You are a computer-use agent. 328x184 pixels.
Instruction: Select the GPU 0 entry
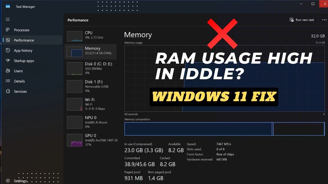click(90, 140)
